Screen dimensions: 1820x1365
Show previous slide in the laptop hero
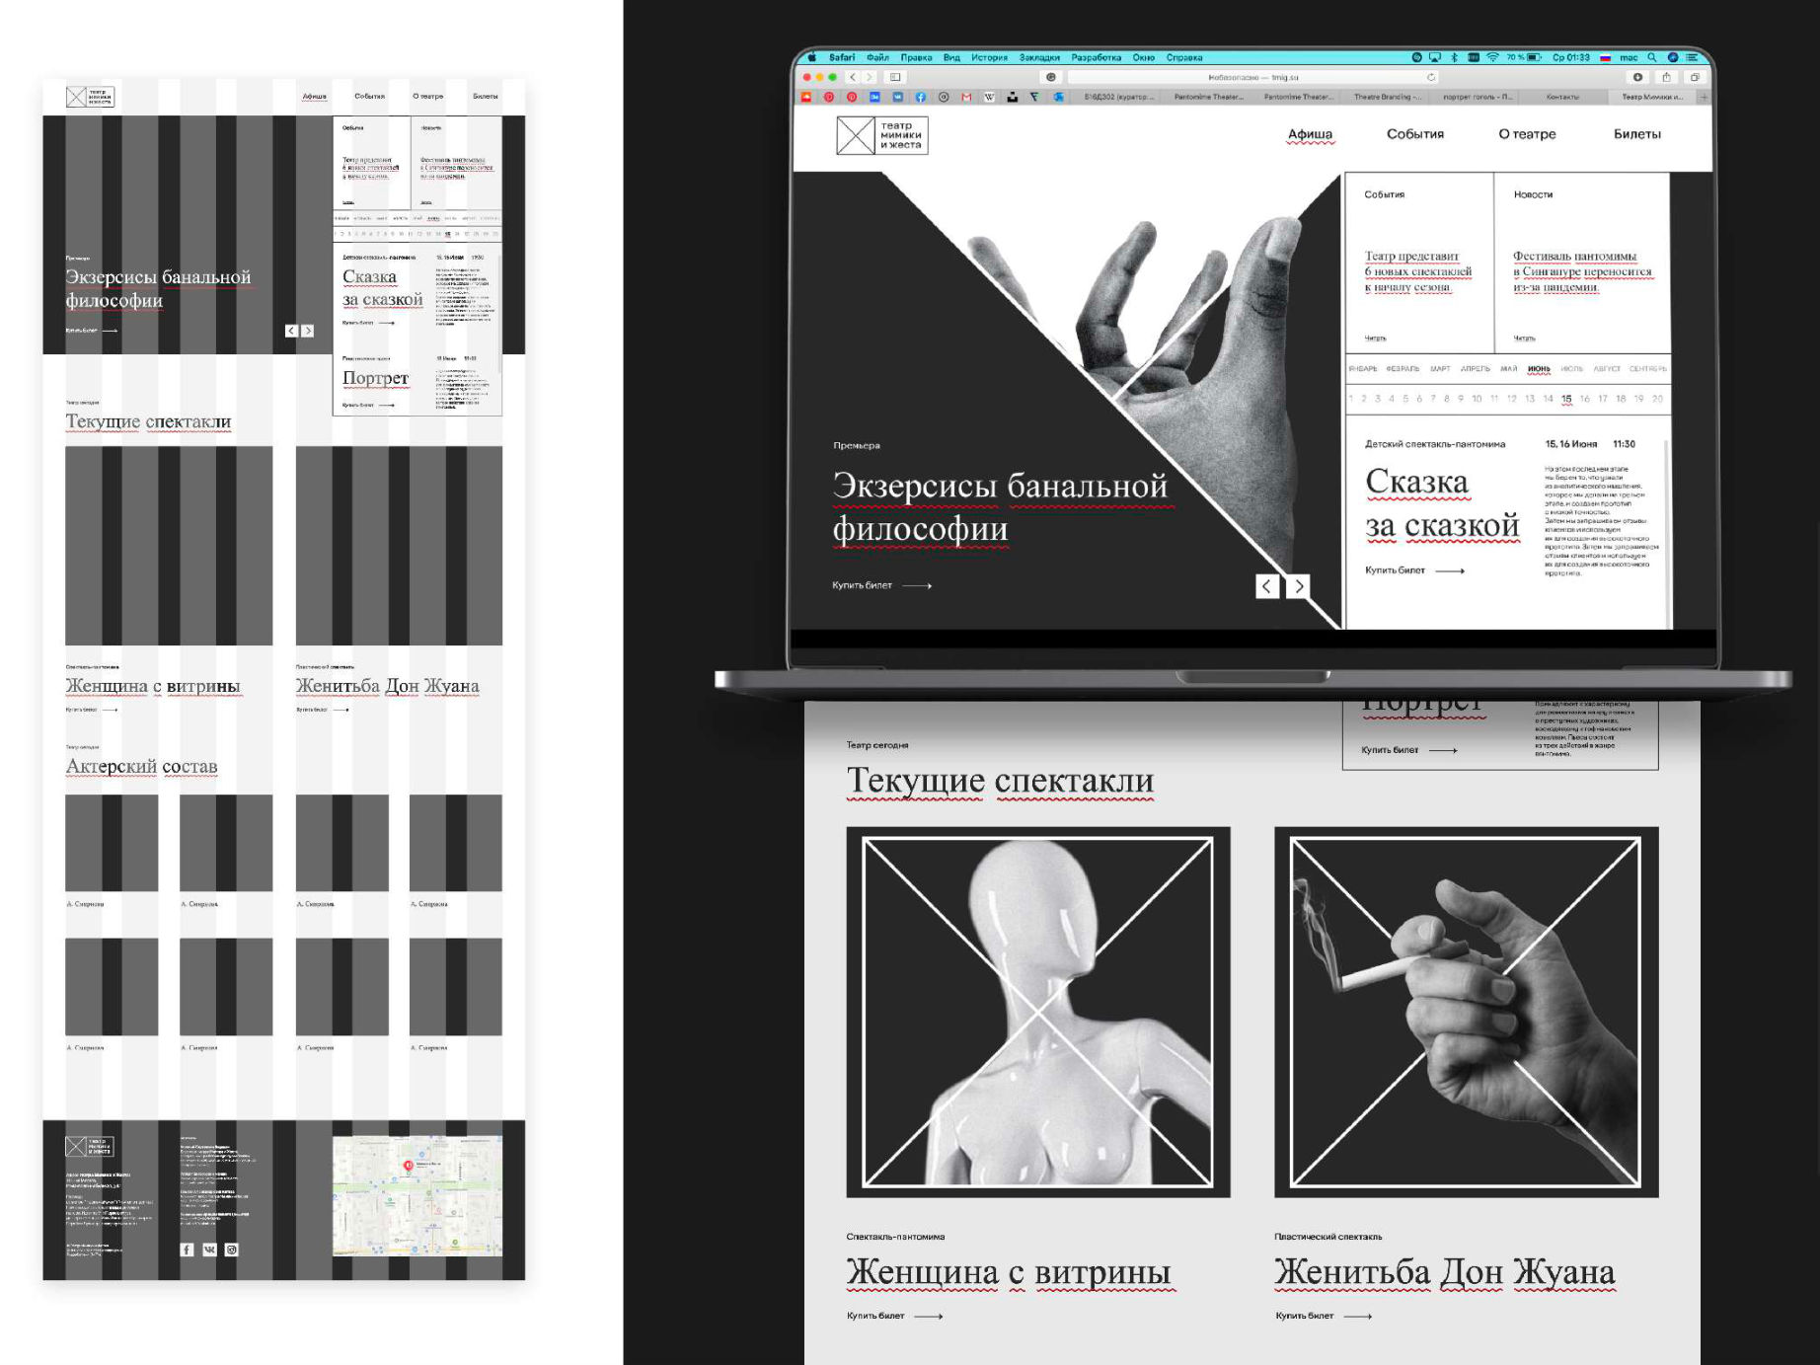pos(1268,586)
